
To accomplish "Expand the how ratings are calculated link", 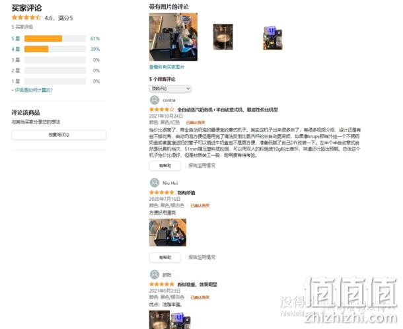I will point(32,90).
